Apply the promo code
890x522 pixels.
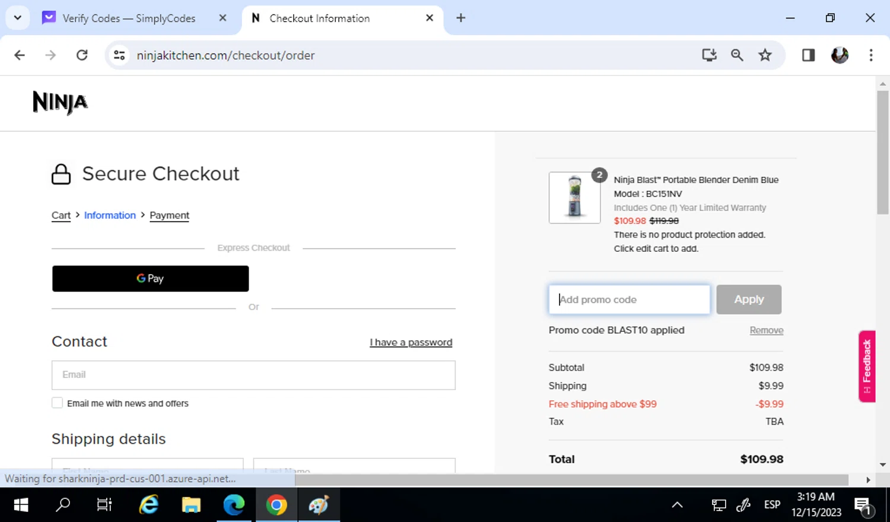[749, 299]
